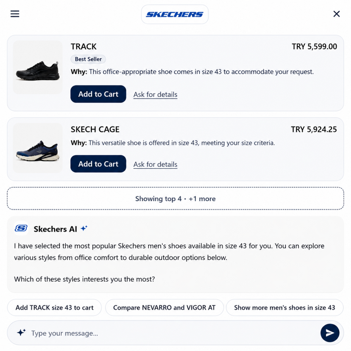Image resolution: width=351 pixels, height=351 pixels.
Task: Add TRACK shoe to cart
Action: click(x=98, y=94)
